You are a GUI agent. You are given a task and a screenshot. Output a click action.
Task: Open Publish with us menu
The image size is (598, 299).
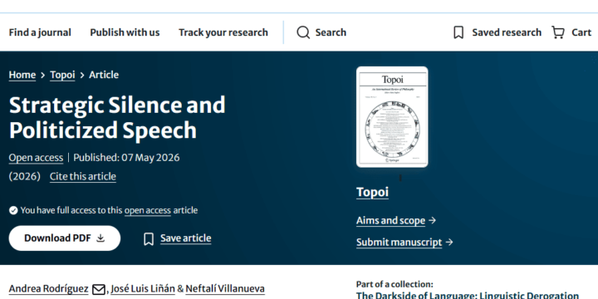(x=125, y=32)
